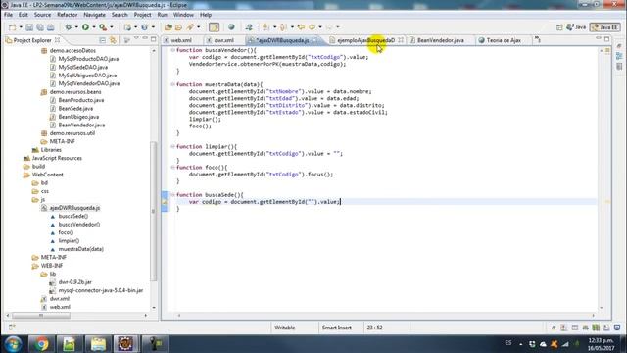Select muestraData(data) entry in tree

point(80,249)
